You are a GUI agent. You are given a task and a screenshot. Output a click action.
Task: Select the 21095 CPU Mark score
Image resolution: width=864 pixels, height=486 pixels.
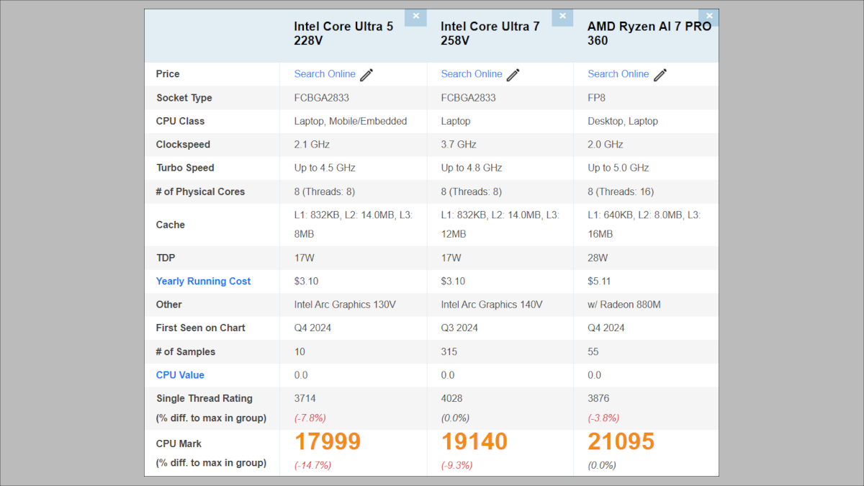coord(621,441)
